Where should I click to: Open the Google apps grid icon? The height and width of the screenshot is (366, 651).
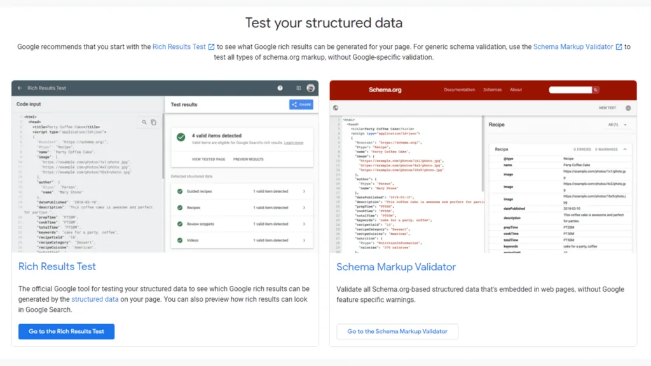(299, 88)
